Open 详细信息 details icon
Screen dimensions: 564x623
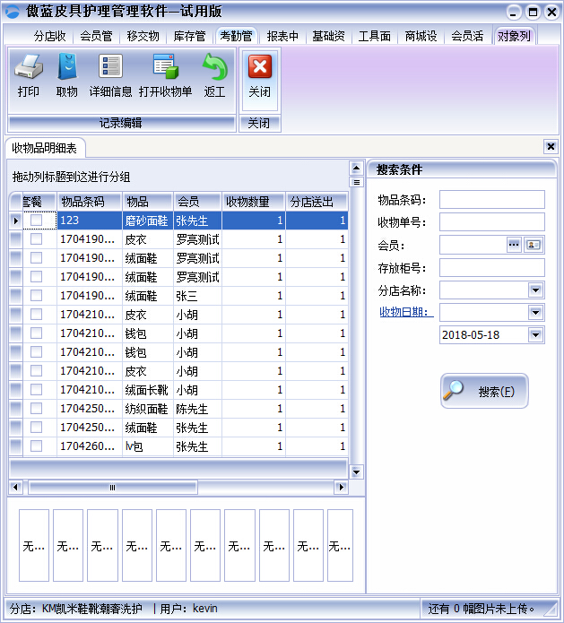click(111, 67)
